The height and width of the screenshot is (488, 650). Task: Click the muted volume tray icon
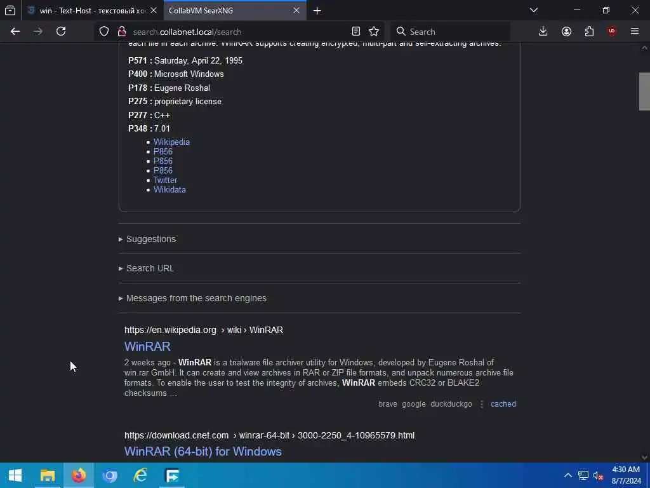tap(598, 475)
